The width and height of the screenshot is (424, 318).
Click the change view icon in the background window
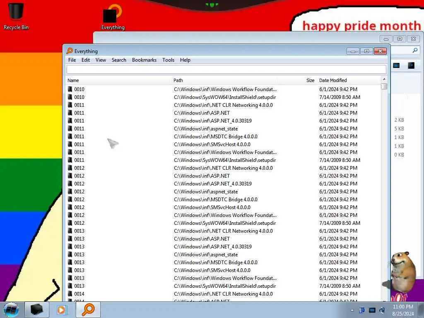coord(396,65)
